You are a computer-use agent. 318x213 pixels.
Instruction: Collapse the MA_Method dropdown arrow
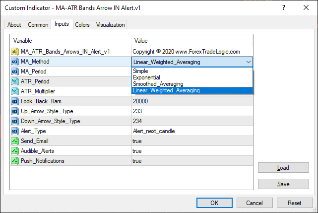[248, 62]
